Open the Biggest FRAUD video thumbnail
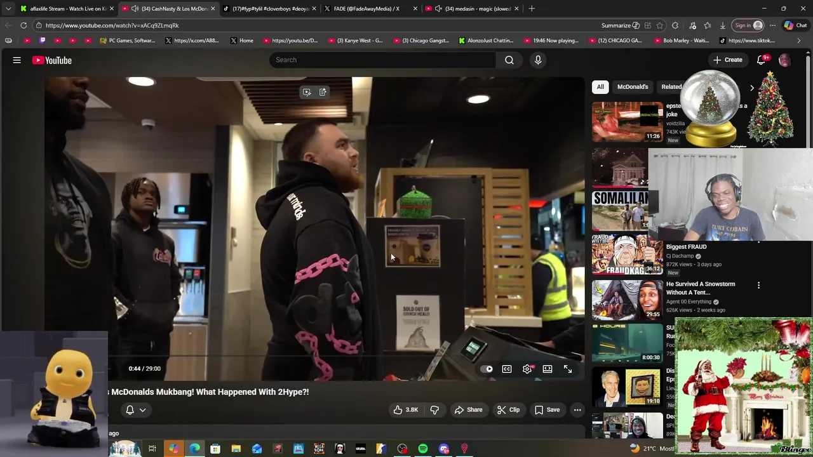 [x=628, y=255]
